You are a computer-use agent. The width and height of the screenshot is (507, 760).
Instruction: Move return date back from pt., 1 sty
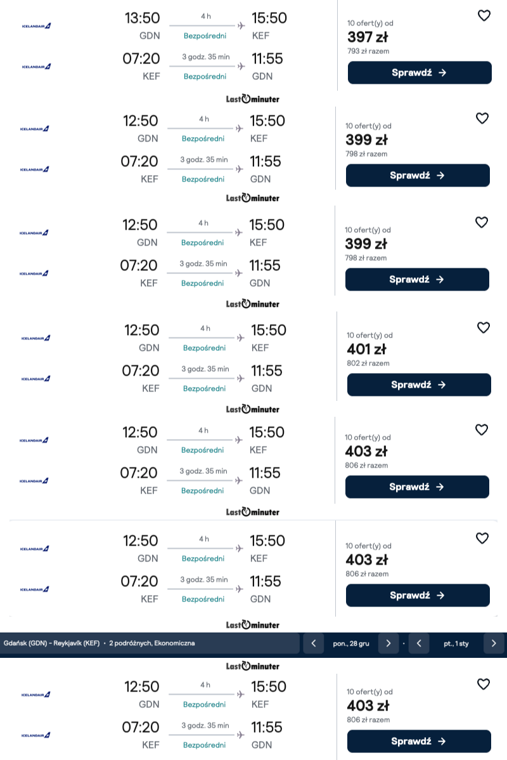click(419, 643)
